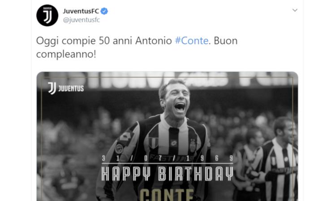Open the JuventusFC profile avatar

point(47,15)
